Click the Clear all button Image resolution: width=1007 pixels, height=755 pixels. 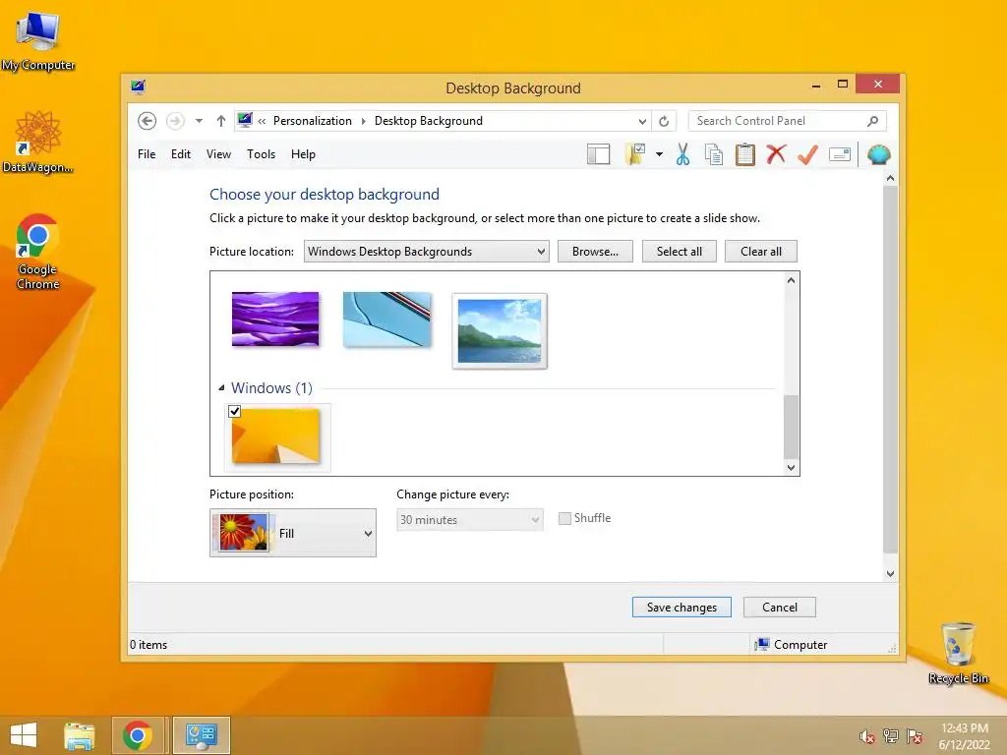coord(761,251)
